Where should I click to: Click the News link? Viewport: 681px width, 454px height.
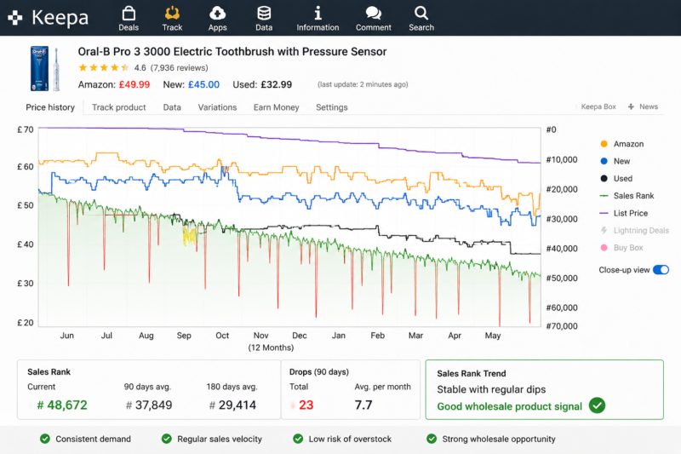(x=649, y=106)
